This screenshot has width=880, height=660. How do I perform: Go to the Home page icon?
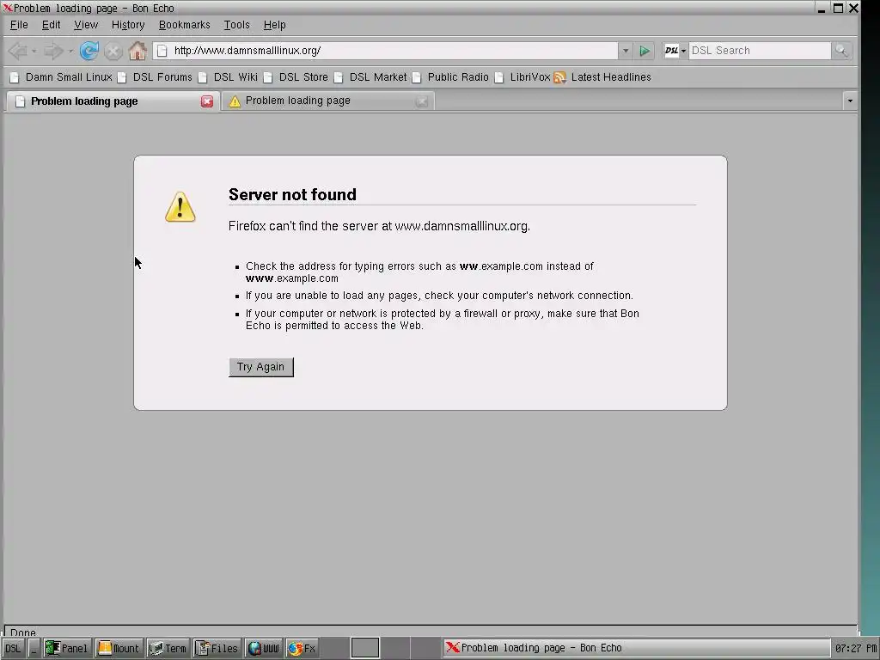pyautogui.click(x=137, y=51)
